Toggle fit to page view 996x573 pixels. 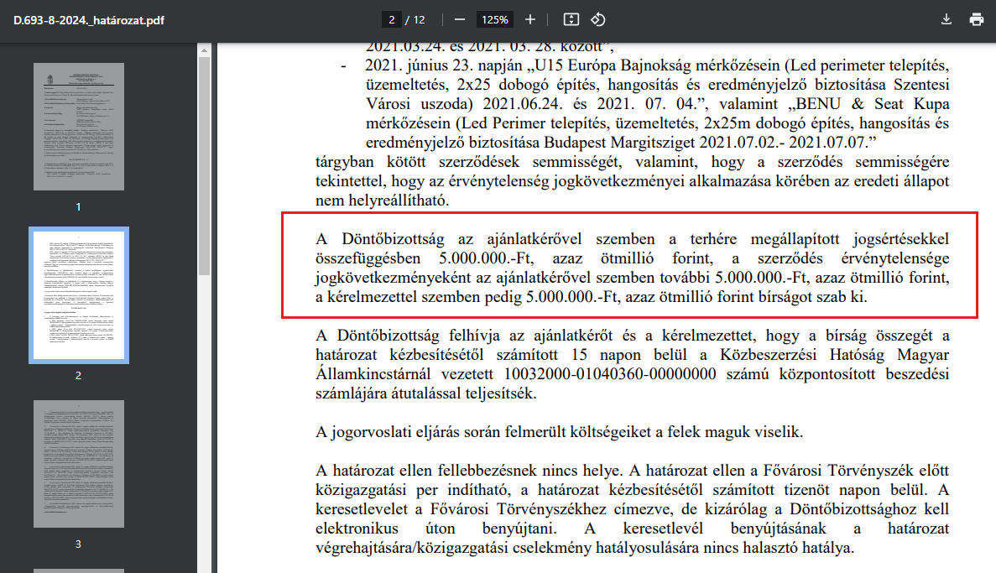coord(571,19)
